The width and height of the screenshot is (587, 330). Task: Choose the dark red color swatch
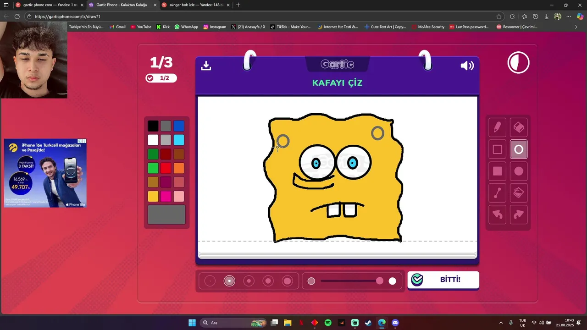166,154
